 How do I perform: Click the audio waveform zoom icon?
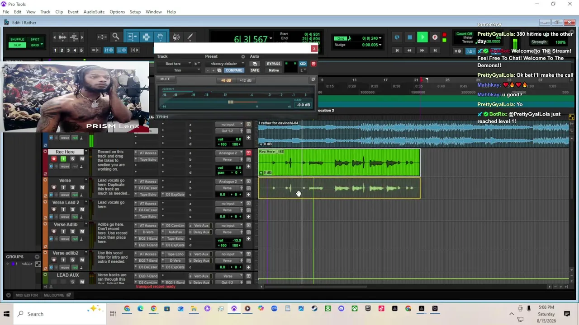(62, 37)
